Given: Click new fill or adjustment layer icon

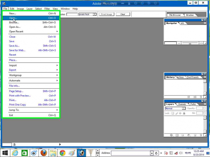Looking at the screenshot, I should (189, 135).
